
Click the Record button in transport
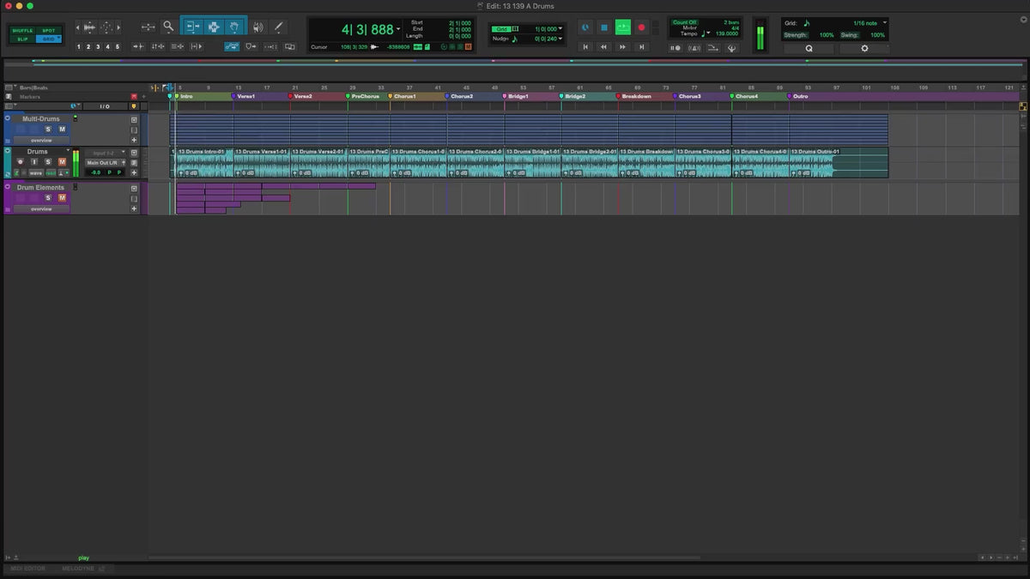coord(641,27)
